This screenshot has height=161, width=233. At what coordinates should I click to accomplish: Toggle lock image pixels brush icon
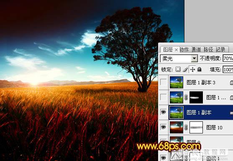coord(185,69)
